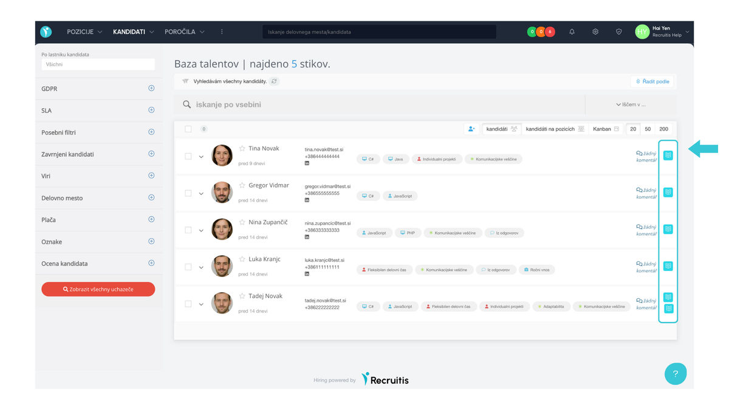This screenshot has height=410, width=729.
Task: Star candidate Gregor Vidmar
Action: click(x=242, y=185)
